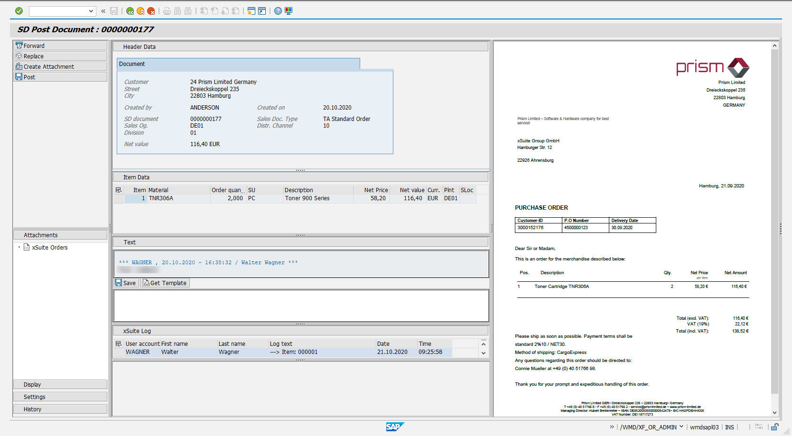
Task: Expand the /WMD/XF_OR_ADMIN status dropdown
Action: coord(681,427)
